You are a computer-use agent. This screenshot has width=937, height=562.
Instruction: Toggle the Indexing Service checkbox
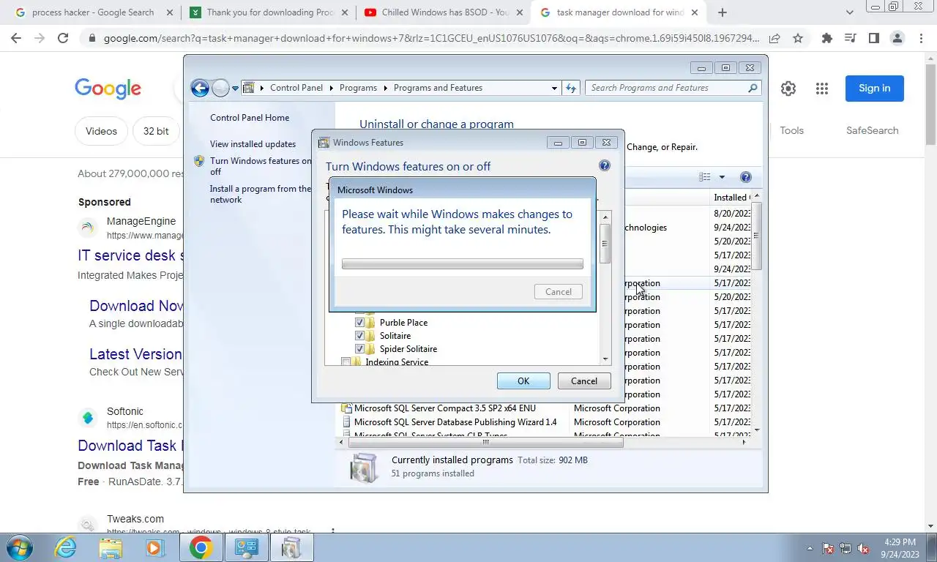click(346, 362)
